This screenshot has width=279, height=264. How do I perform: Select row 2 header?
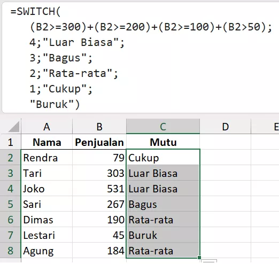(x=10, y=158)
